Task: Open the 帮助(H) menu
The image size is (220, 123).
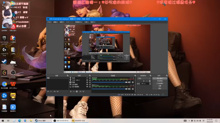Action: tap(93, 22)
